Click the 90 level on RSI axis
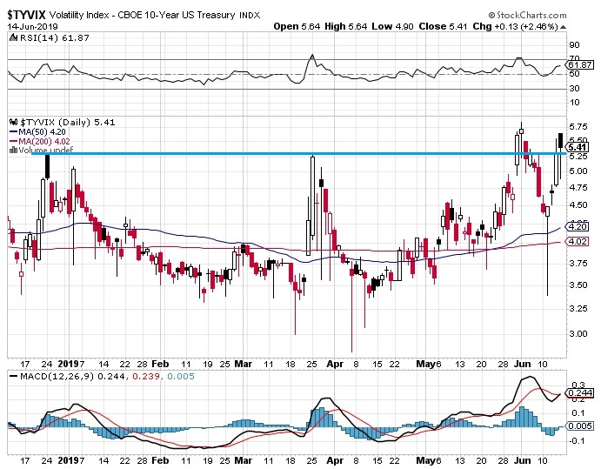This screenshot has height=469, width=601. coord(575,45)
